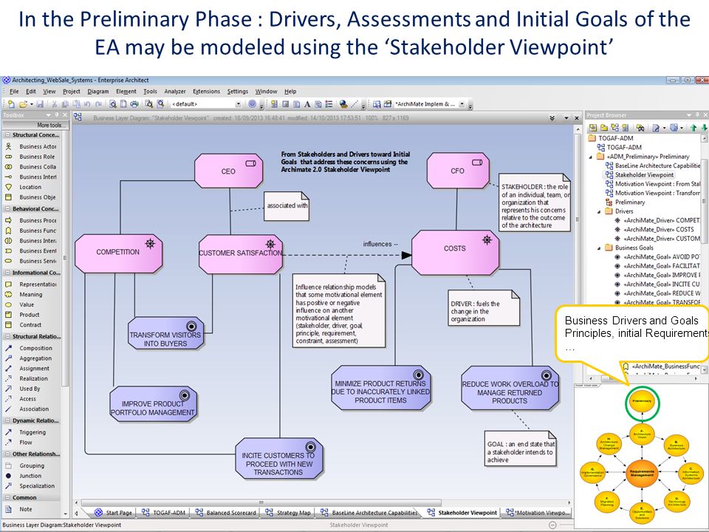Screen dimensions: 709x532
Task: Collapse the Structural Relationships toolbox section
Action: (x=7, y=337)
